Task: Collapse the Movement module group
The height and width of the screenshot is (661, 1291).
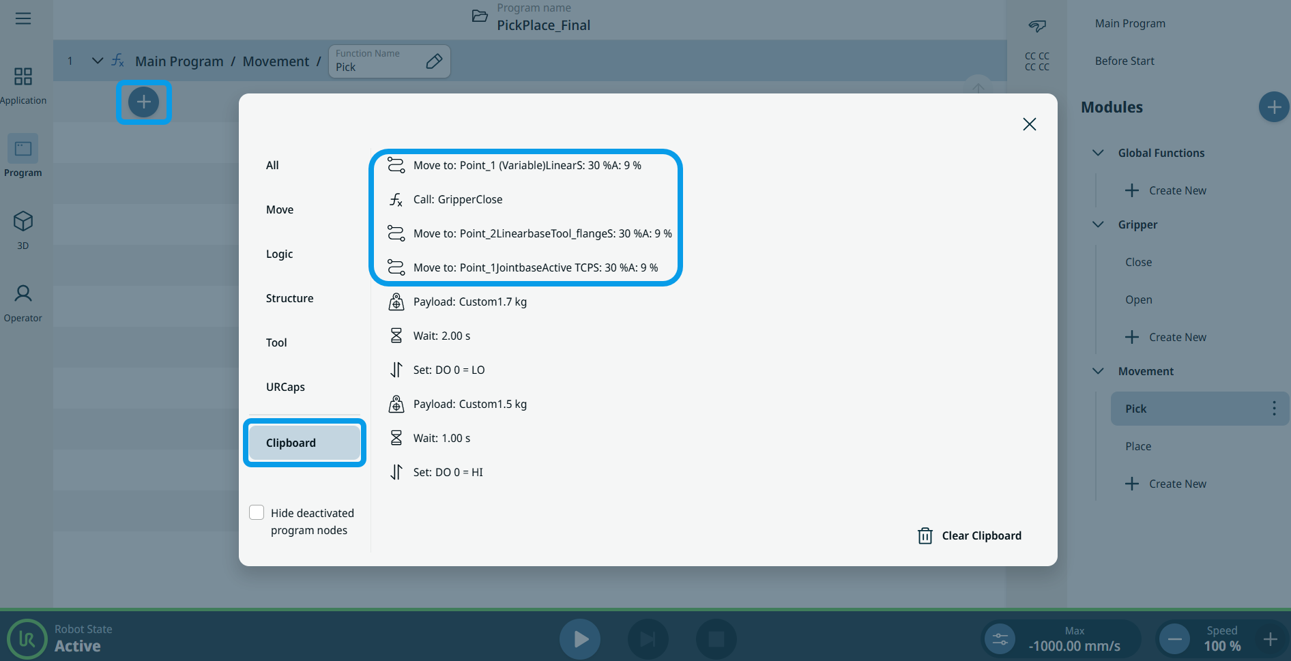Action: [x=1098, y=371]
